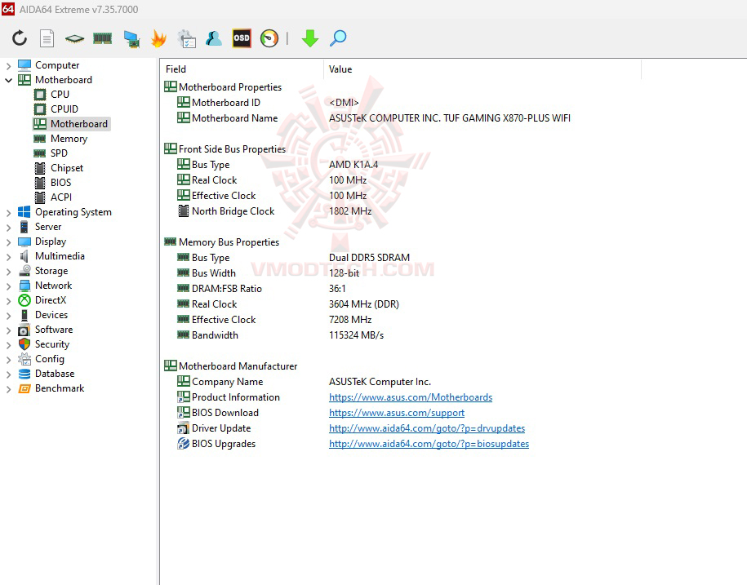Open the memory module toolbar icon

point(102,38)
